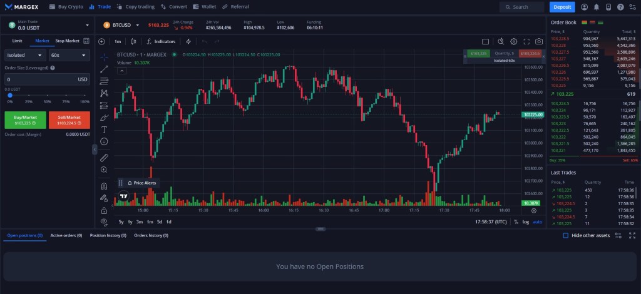Toggle auto scale on chart
The height and width of the screenshot is (294, 641).
pos(537,221)
